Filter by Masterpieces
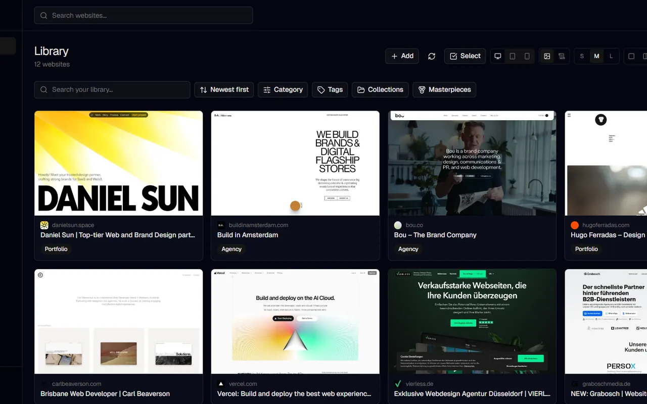647x404 pixels. click(x=444, y=90)
